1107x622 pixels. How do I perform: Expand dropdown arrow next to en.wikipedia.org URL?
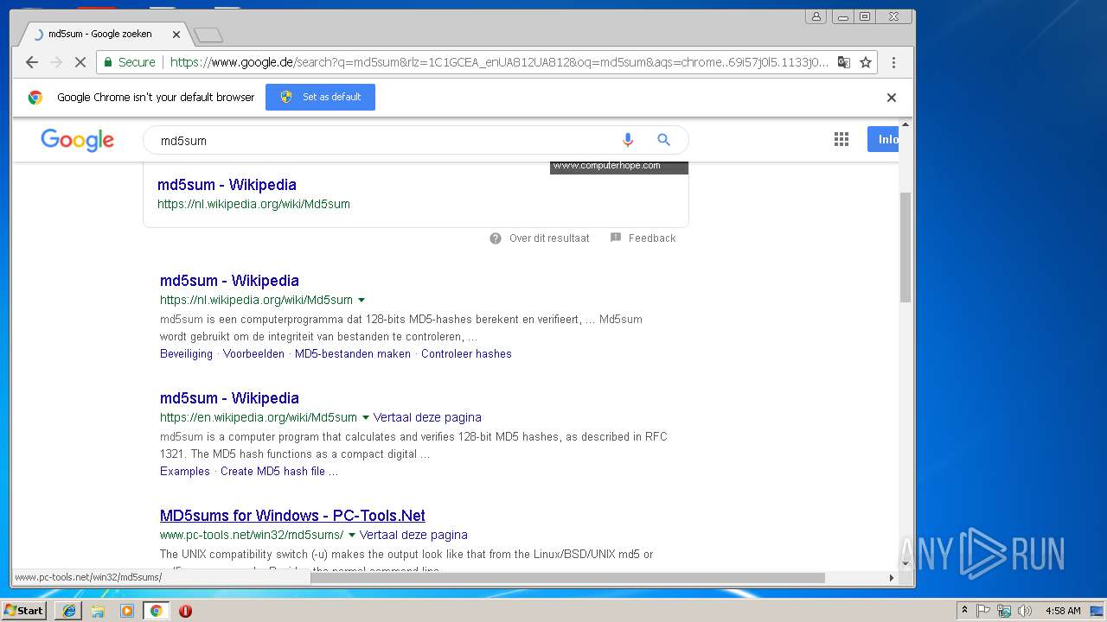click(x=366, y=418)
